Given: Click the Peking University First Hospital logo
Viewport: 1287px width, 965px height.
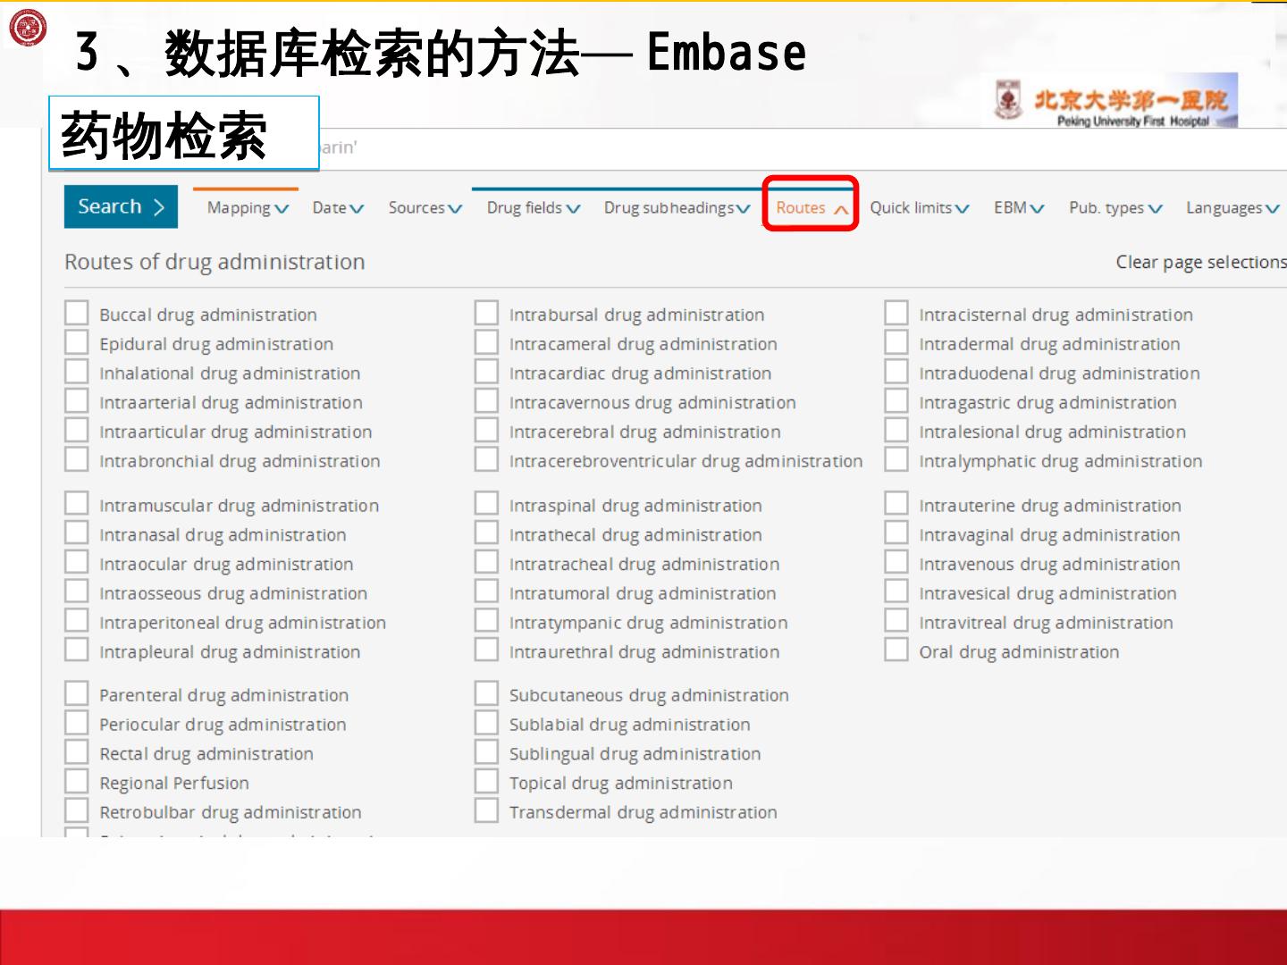Looking at the screenshot, I should [x=1115, y=102].
